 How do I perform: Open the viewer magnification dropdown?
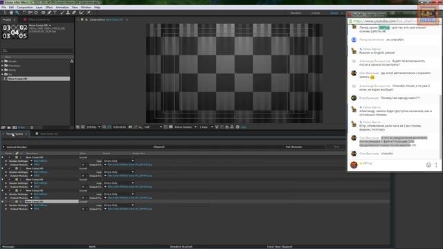(94, 127)
